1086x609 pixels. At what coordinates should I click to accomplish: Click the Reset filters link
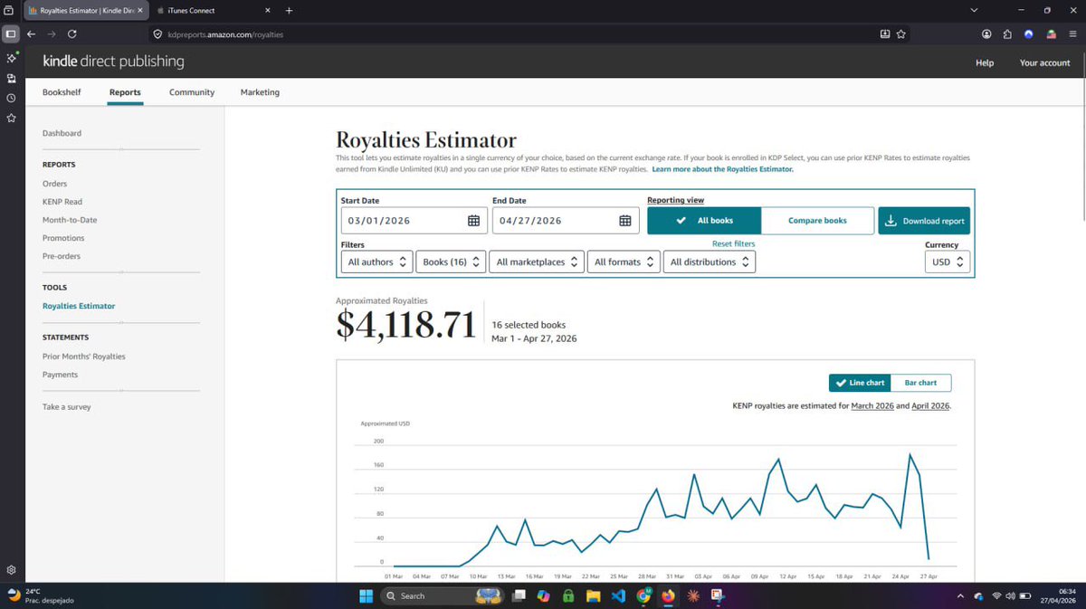coord(733,243)
